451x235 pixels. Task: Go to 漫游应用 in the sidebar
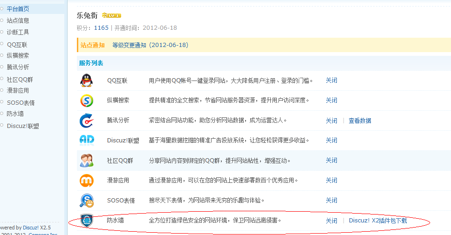(18, 90)
